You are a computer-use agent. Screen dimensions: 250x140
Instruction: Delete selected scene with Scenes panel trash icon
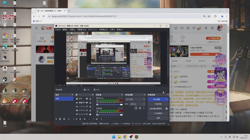[x=60, y=119]
